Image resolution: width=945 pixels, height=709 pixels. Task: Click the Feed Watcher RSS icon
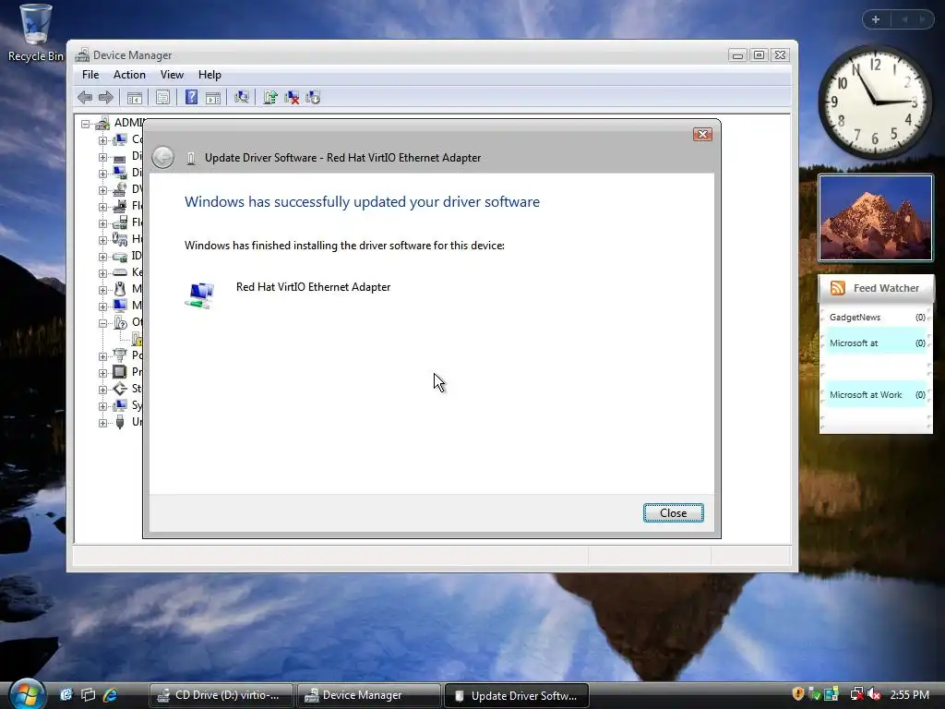click(837, 288)
